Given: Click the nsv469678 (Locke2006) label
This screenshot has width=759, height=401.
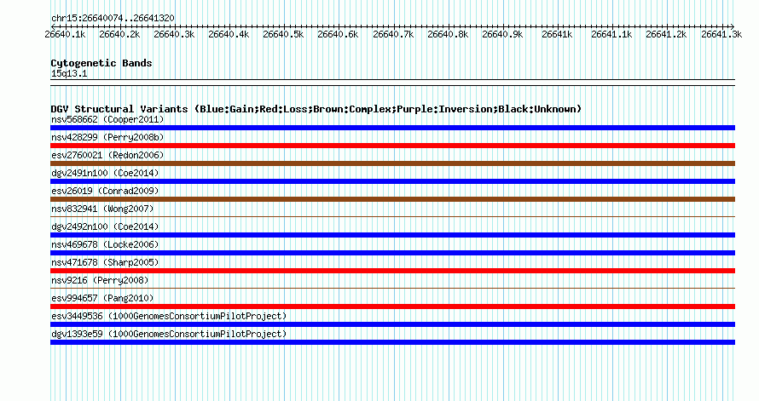Looking at the screenshot, I should pyautogui.click(x=105, y=244).
